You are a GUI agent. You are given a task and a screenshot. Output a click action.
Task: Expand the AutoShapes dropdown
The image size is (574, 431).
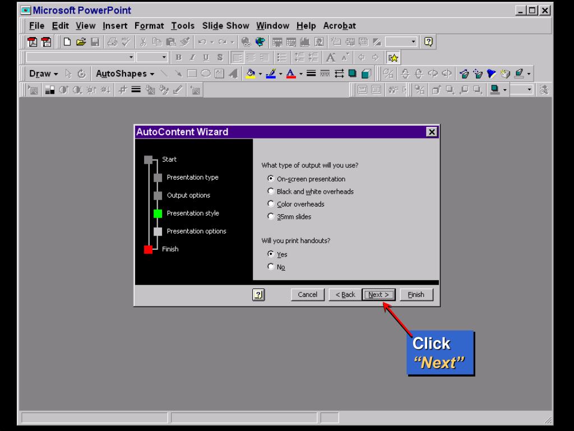tap(125, 74)
